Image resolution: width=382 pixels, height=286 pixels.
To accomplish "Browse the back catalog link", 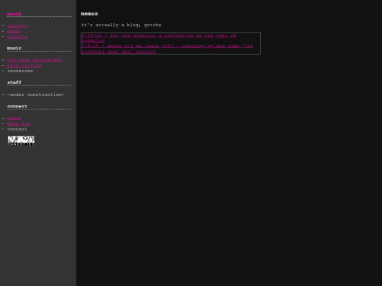I will click(x=24, y=66).
